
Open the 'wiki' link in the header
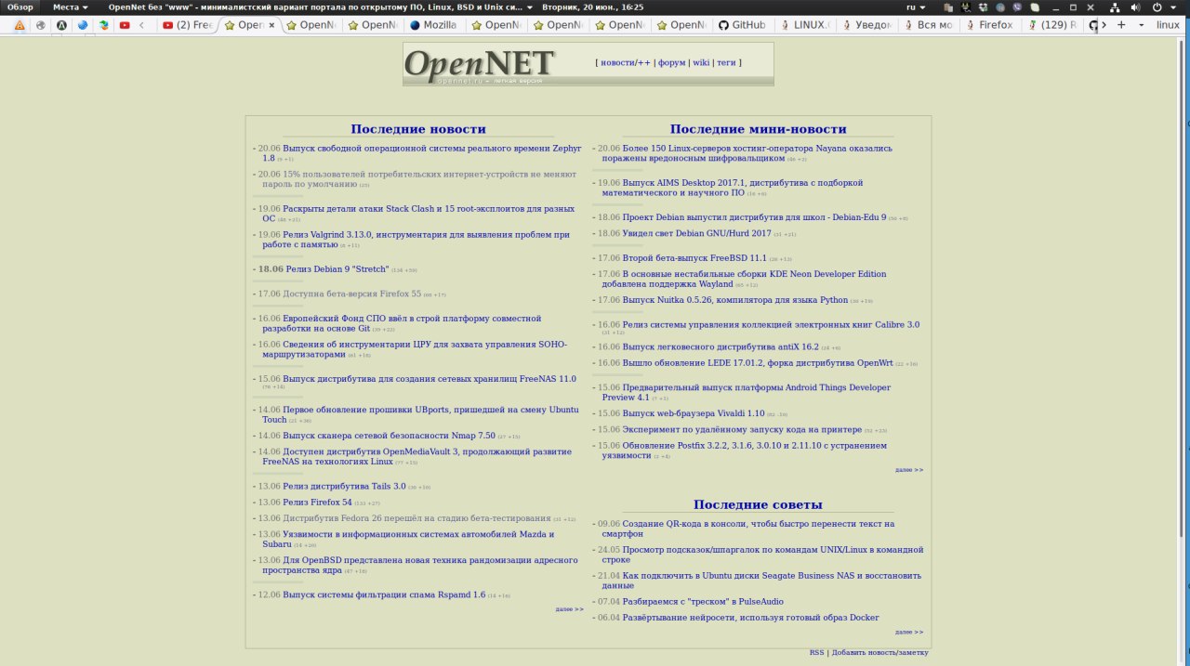[x=701, y=62]
